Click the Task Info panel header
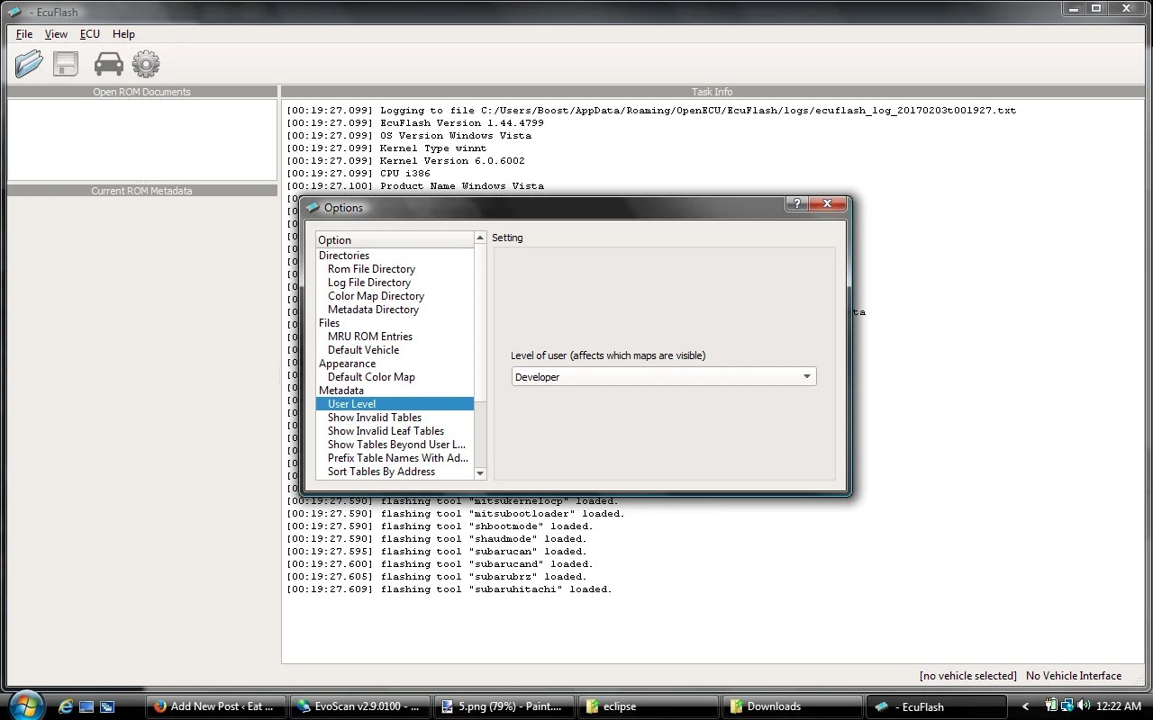1153x720 pixels. [x=713, y=92]
